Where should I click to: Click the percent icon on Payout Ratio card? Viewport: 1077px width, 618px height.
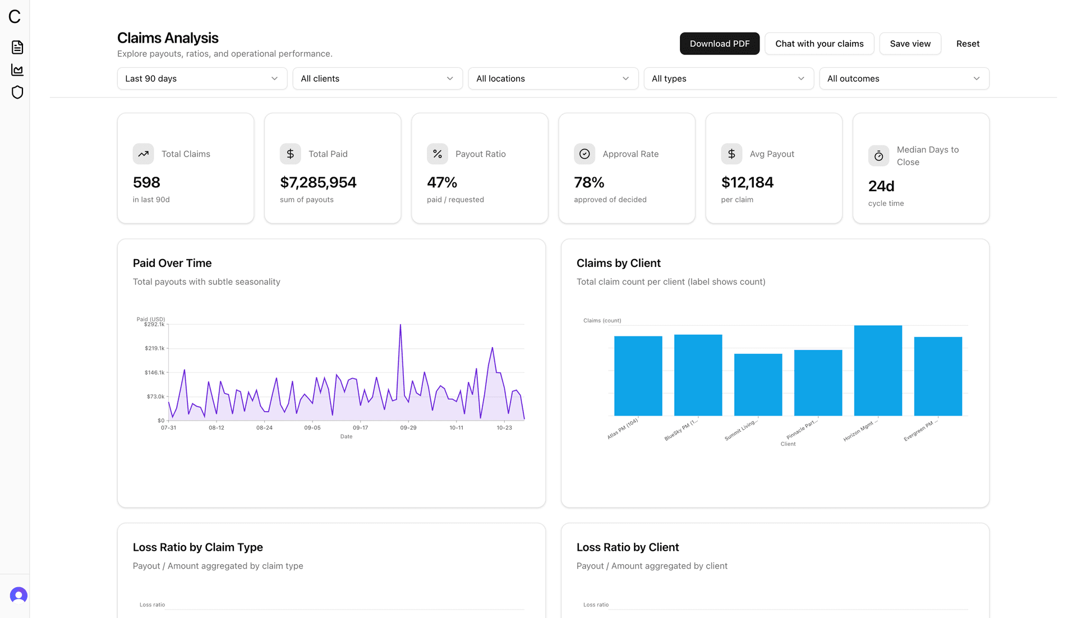438,154
